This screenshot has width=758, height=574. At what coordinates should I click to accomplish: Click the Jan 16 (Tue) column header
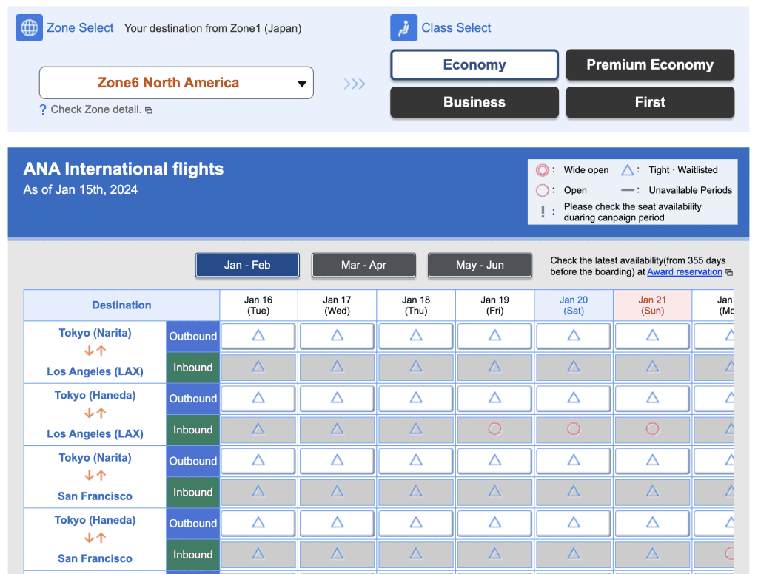[258, 305]
